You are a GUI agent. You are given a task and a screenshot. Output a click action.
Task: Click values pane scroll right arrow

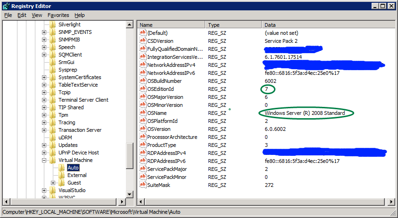click(x=392, y=202)
